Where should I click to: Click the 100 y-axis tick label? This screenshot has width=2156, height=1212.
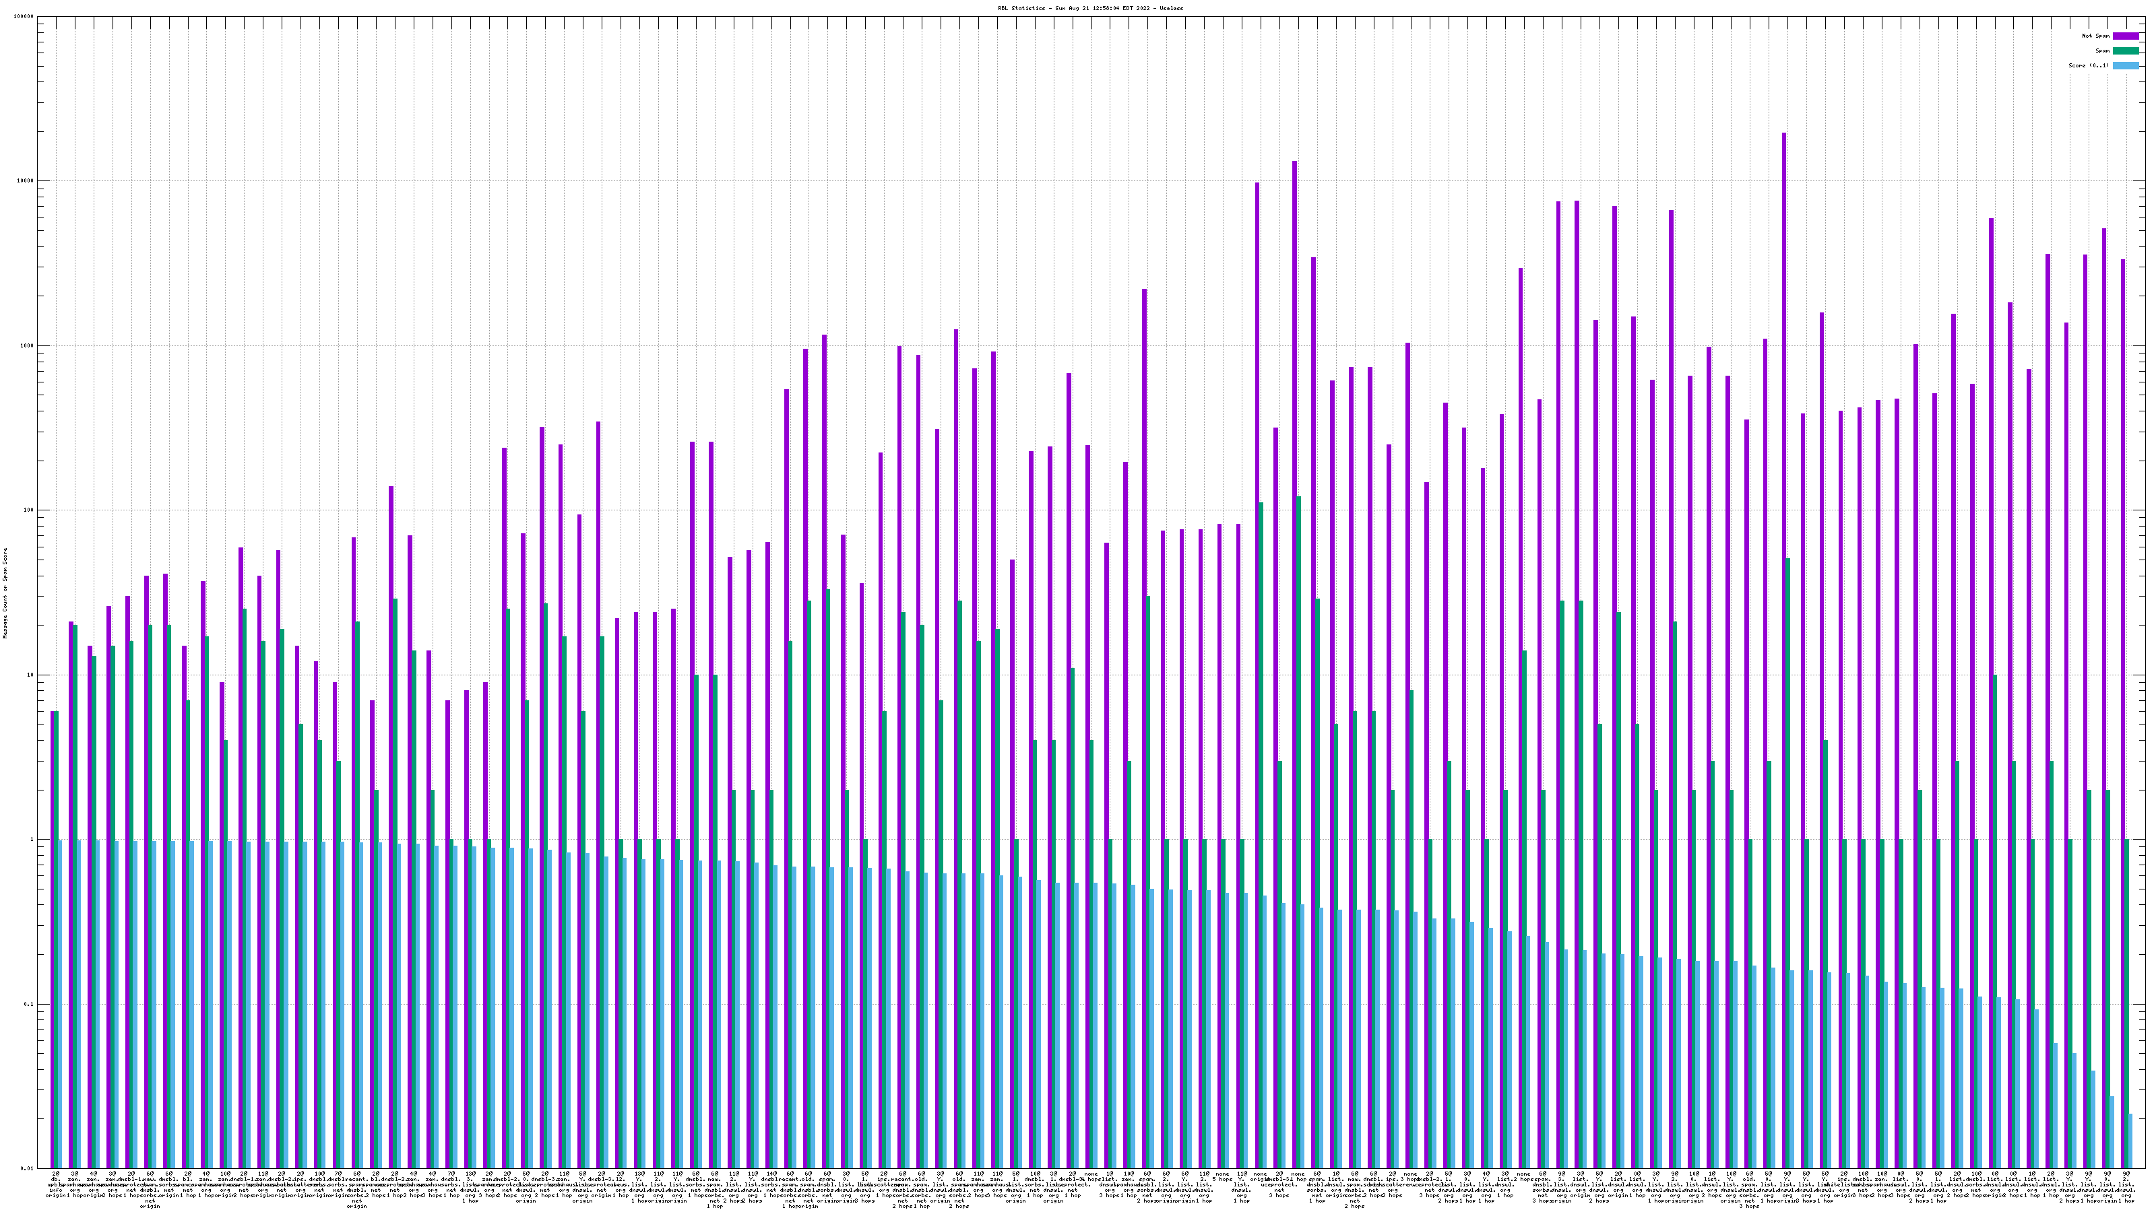(29, 510)
